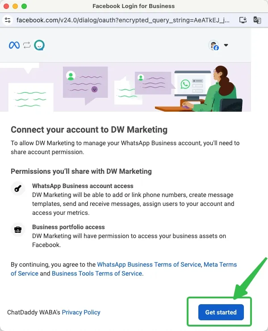Viewport: 268px width, 331px height.
Task: Click the green macOS fullscreen window button
Action: 24,6
